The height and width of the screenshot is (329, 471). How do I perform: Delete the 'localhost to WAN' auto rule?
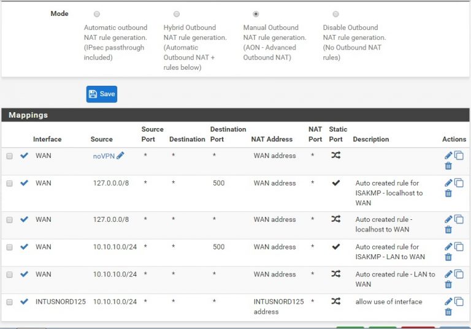pyautogui.click(x=448, y=230)
